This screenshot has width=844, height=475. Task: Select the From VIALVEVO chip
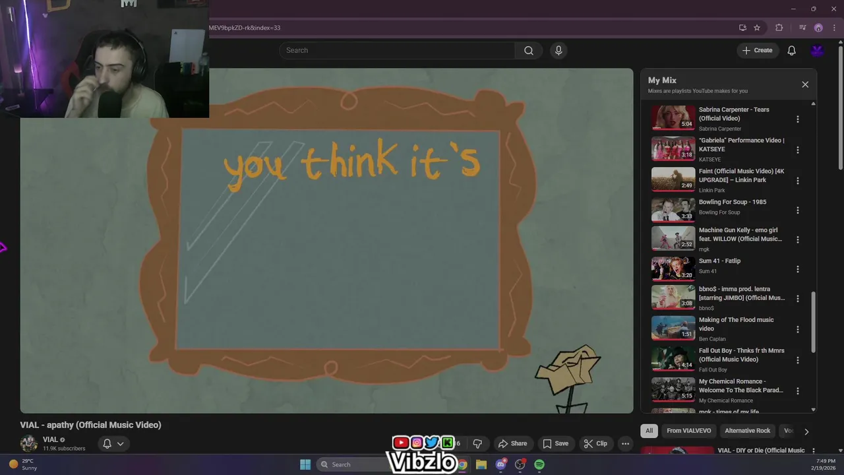click(688, 431)
